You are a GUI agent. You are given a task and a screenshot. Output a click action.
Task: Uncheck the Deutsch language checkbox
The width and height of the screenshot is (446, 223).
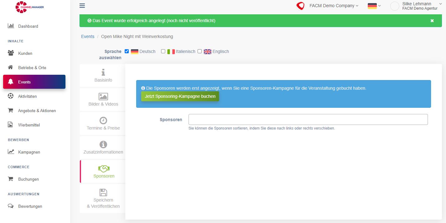tap(127, 51)
